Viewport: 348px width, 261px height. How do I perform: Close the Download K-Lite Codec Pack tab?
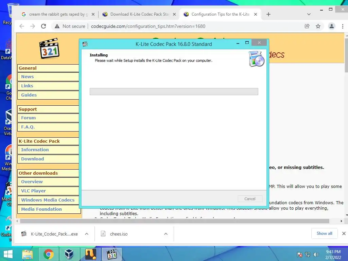click(x=174, y=14)
